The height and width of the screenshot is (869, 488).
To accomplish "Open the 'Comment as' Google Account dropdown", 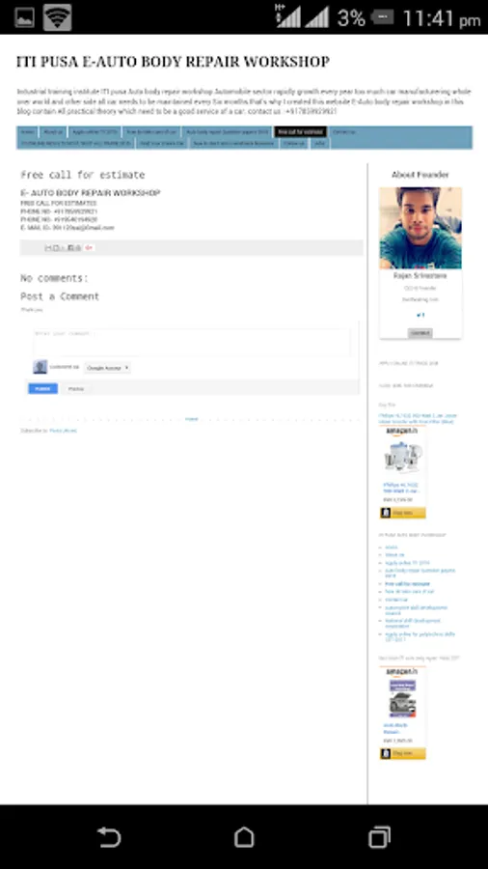I will click(107, 368).
